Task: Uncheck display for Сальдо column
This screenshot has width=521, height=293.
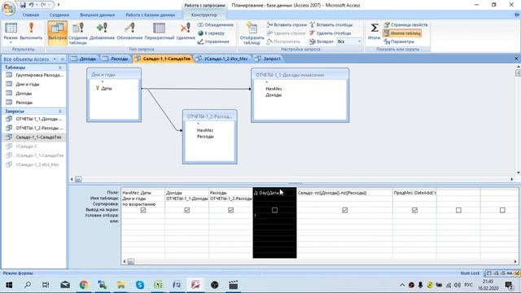Action: (x=345, y=210)
